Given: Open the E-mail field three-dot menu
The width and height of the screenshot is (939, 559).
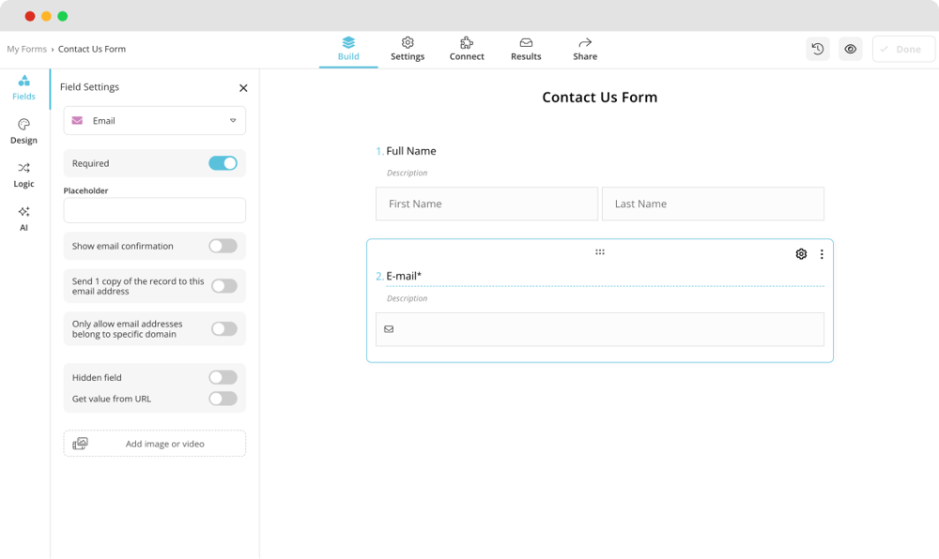Looking at the screenshot, I should (x=822, y=254).
